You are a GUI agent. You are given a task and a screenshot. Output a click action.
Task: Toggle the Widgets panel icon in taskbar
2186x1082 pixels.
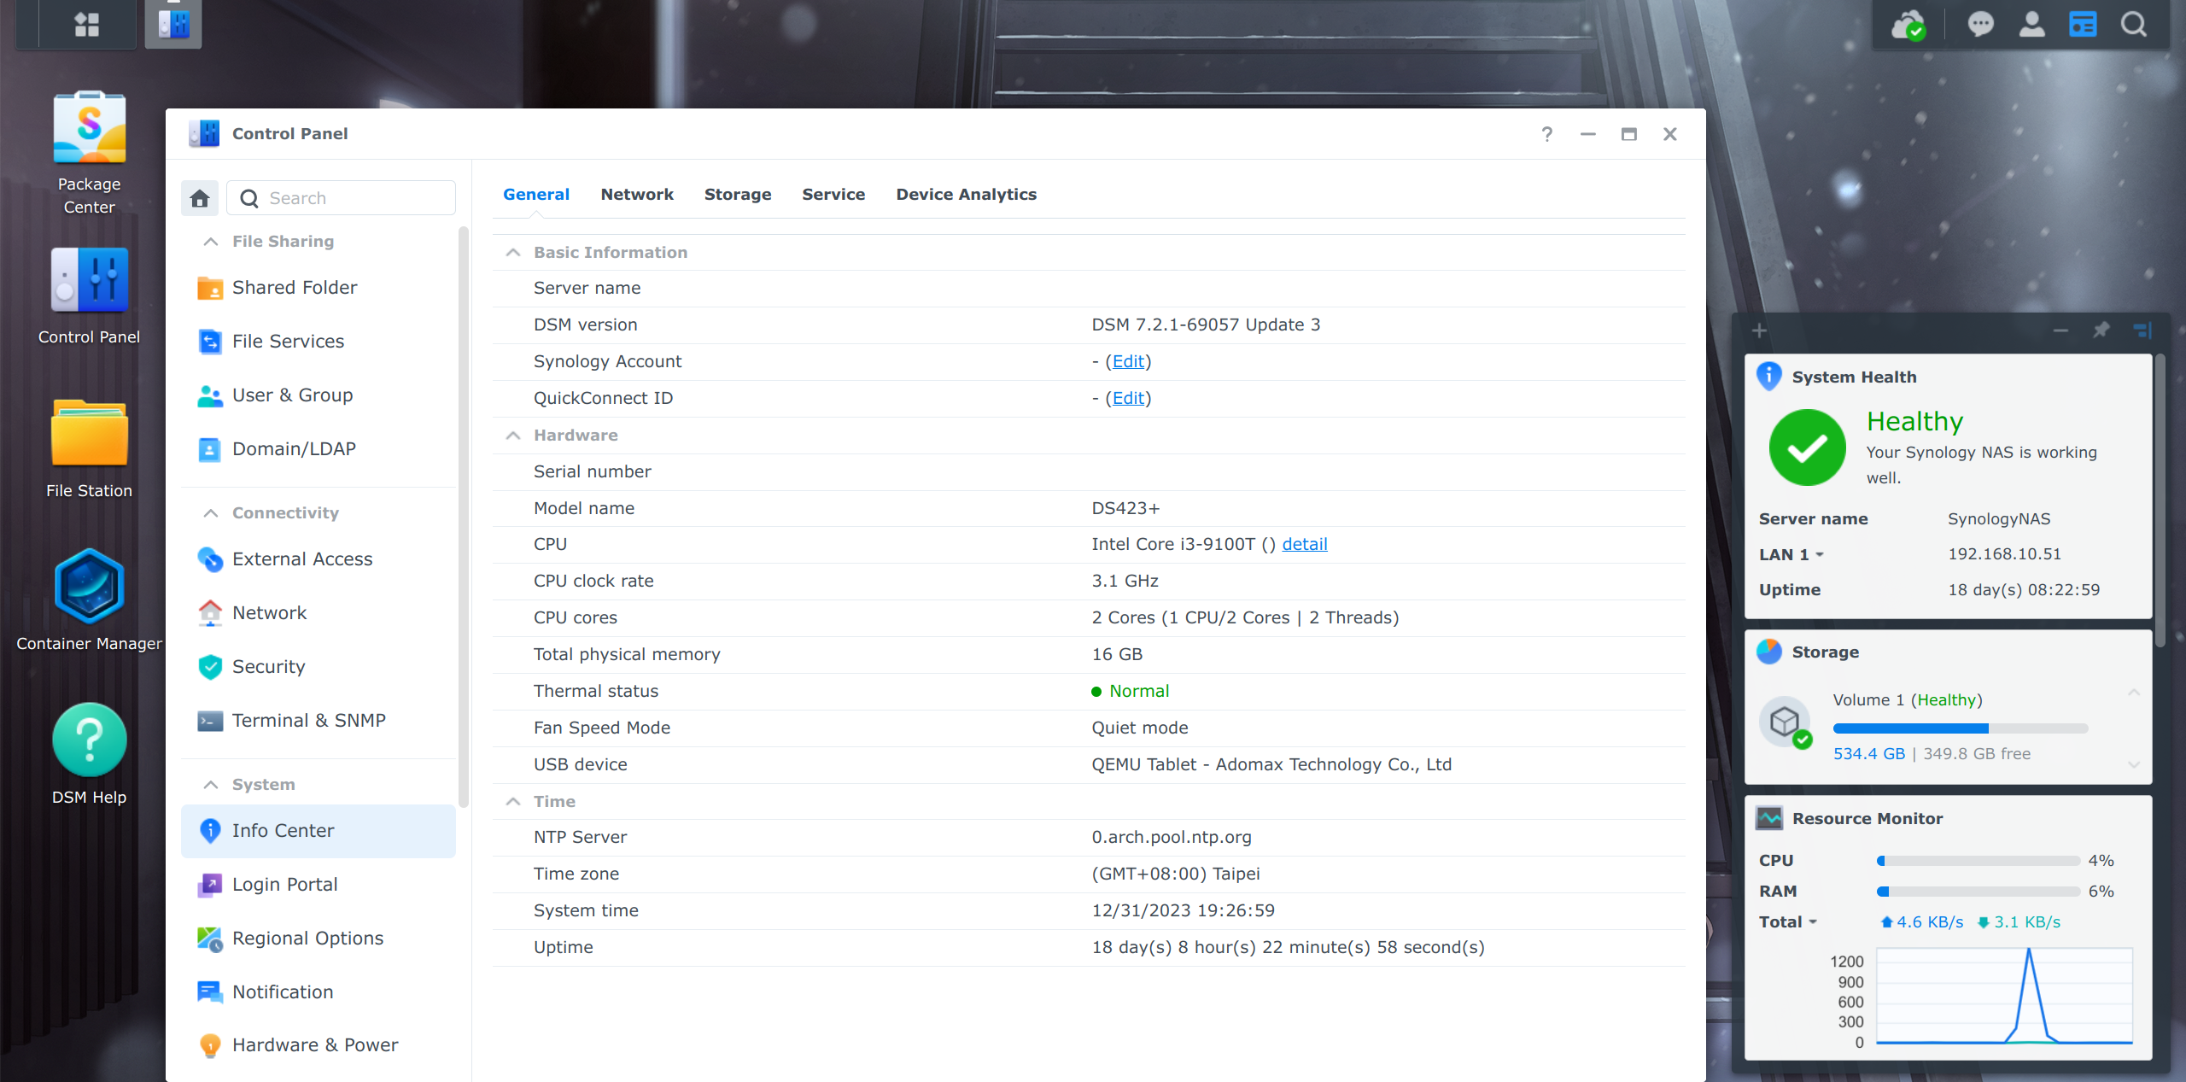point(2083,24)
